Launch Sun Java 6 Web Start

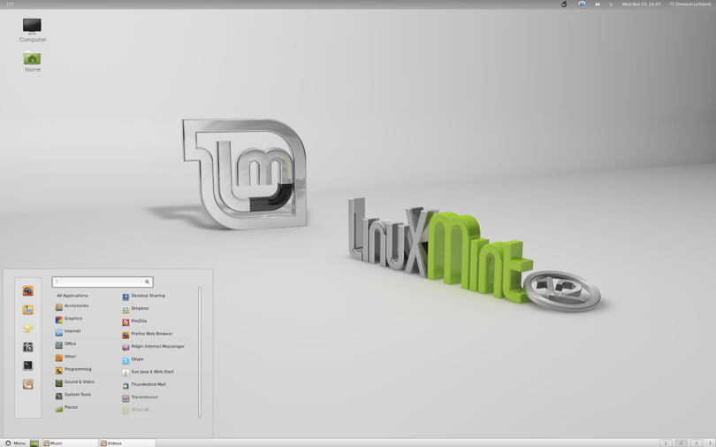coord(148,373)
